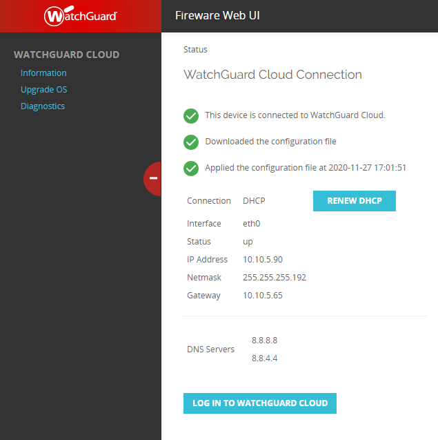Open the Information menu item
Image resolution: width=438 pixels, height=440 pixels.
pyautogui.click(x=43, y=73)
